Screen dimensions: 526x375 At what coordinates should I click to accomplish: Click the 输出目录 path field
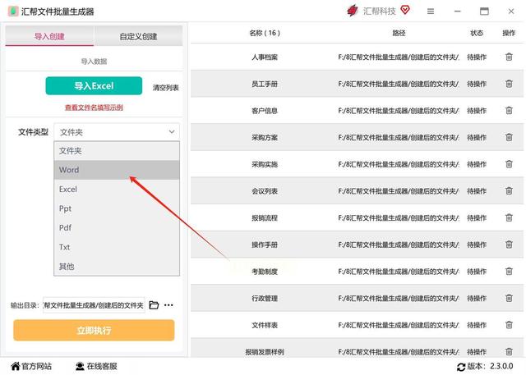click(x=94, y=305)
